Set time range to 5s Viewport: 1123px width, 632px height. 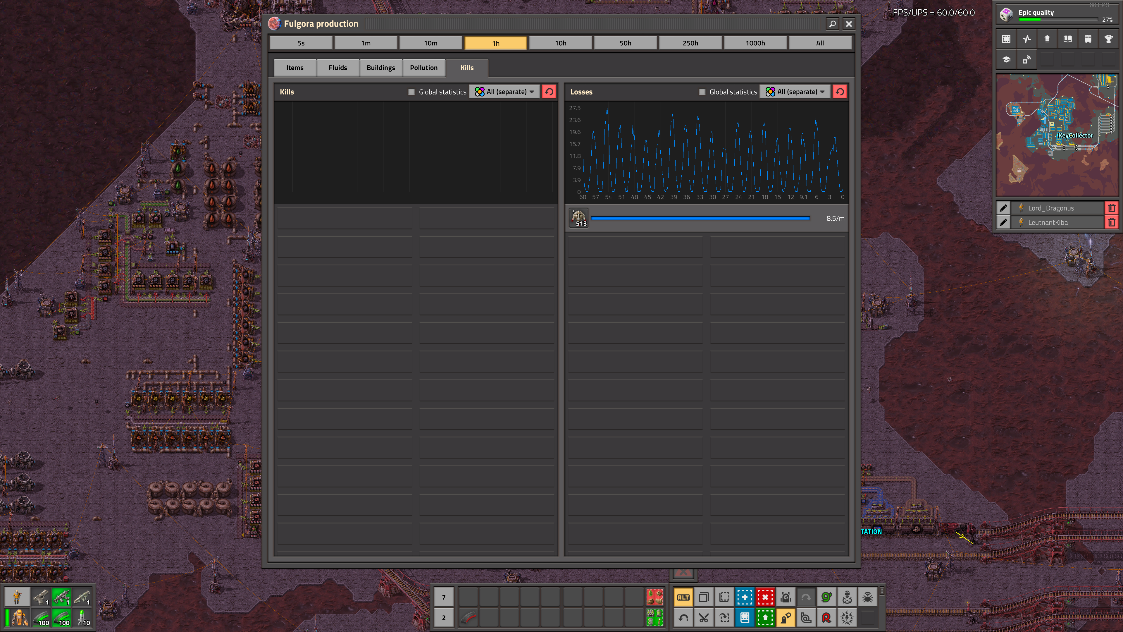(301, 43)
